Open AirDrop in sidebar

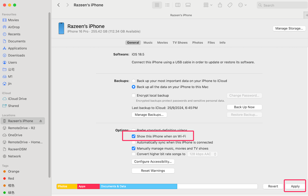point(14,27)
